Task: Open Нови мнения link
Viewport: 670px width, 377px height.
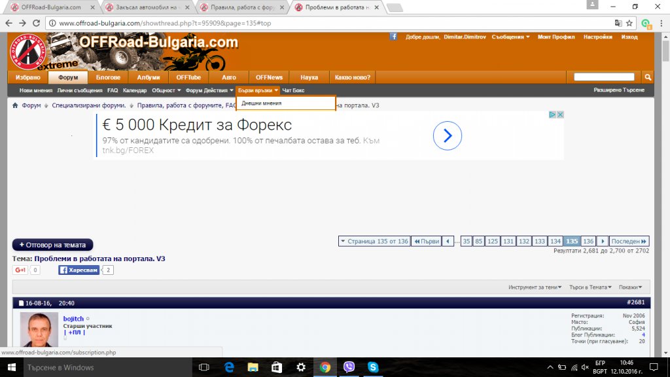Action: [x=36, y=90]
